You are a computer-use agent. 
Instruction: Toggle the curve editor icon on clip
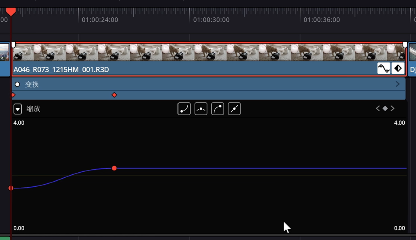[x=384, y=68]
